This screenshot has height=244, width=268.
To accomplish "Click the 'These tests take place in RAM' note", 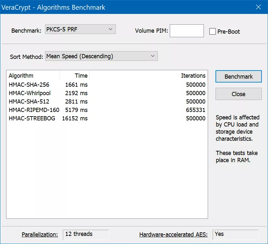I will click(237, 157).
